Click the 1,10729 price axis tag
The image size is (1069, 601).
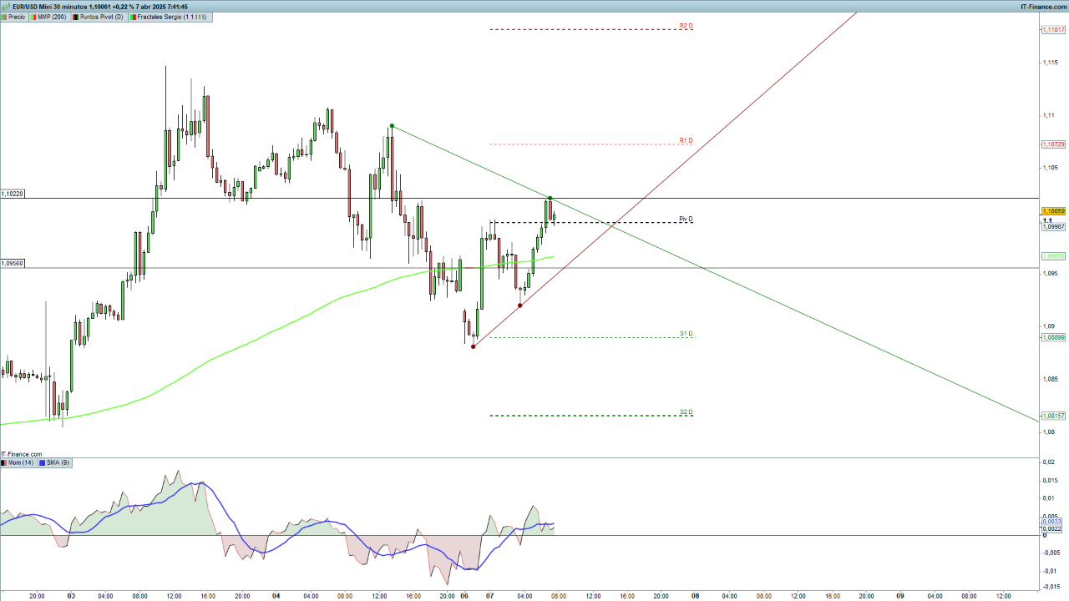(1053, 144)
